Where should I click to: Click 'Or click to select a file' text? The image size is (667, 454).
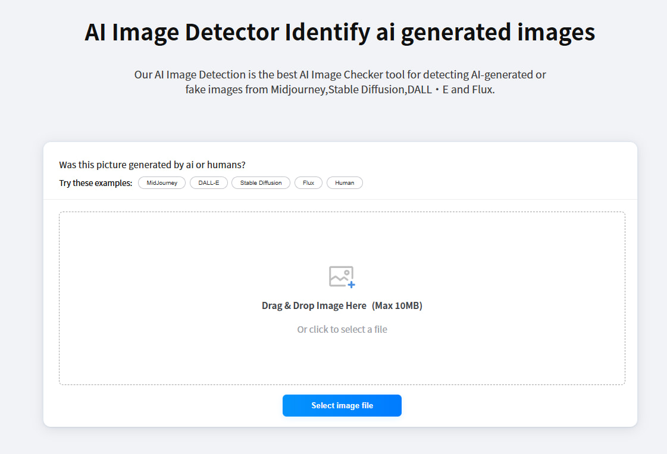pyautogui.click(x=342, y=329)
